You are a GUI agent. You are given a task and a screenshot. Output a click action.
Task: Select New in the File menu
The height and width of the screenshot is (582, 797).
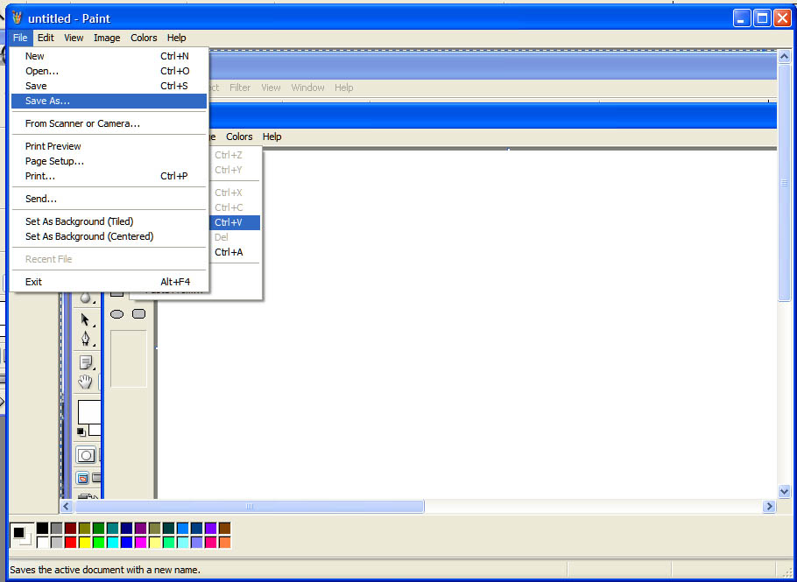35,56
